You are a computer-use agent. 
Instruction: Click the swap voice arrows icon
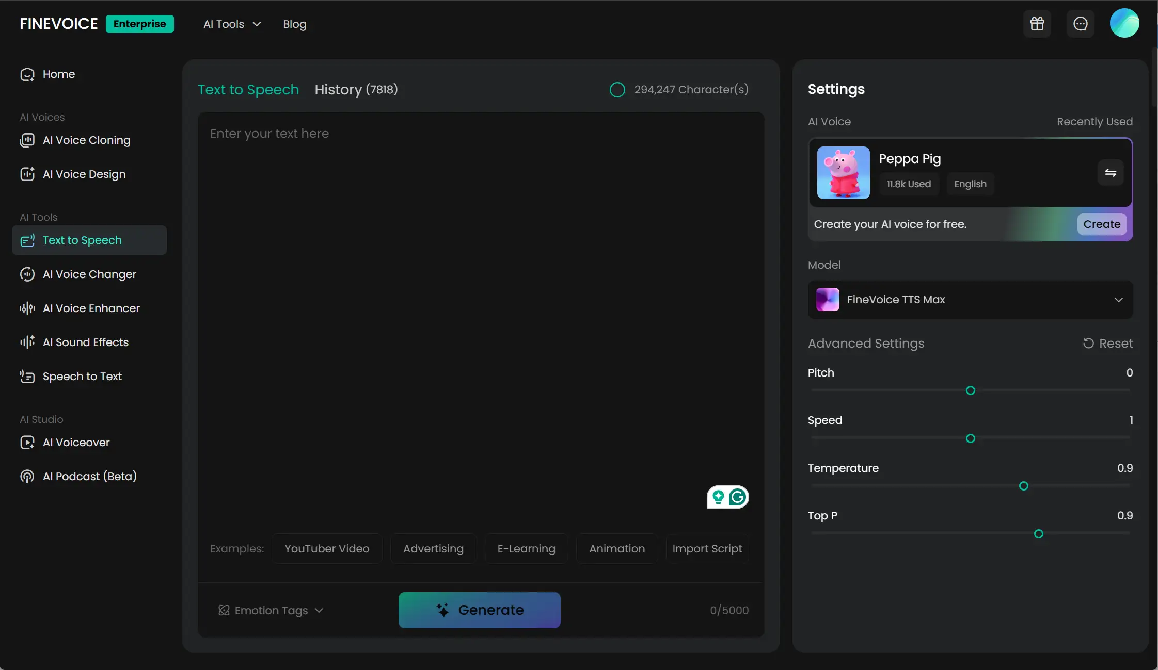click(1110, 173)
